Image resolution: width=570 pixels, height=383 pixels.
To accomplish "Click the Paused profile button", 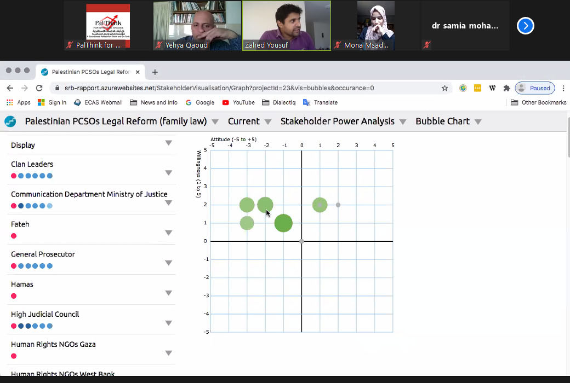I will coord(535,88).
